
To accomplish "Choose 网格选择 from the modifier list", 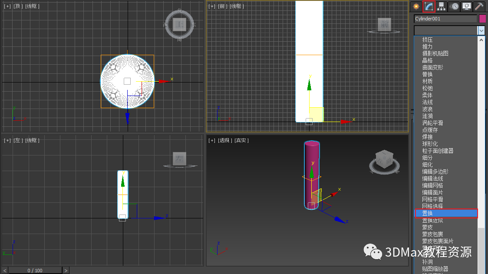I will (432, 206).
